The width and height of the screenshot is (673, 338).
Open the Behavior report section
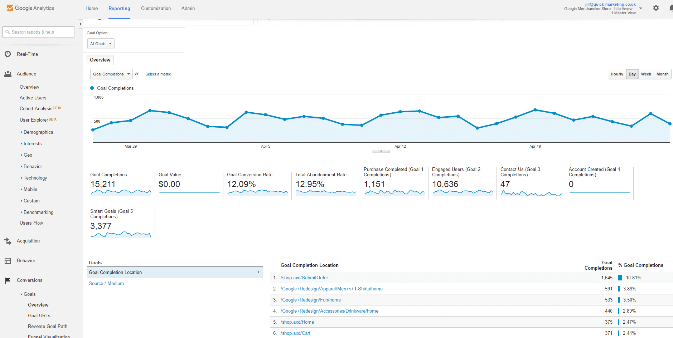(x=27, y=260)
